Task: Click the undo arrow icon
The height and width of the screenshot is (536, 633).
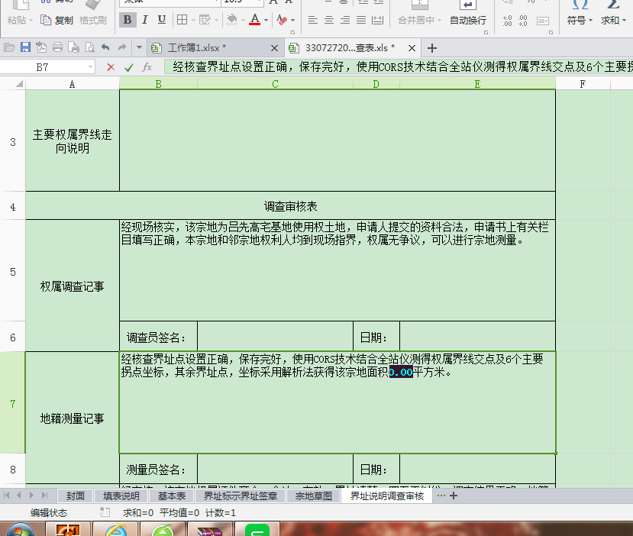Action: click(106, 48)
